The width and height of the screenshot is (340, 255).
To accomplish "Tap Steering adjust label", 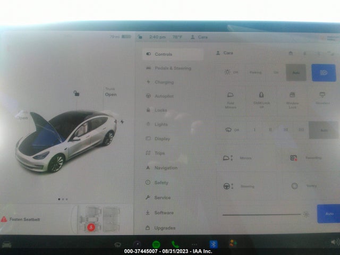I will [x=247, y=186].
